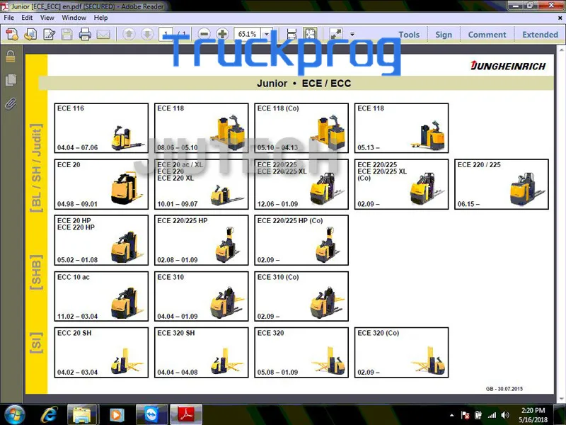
Task: Click the Print icon in toolbar
Action: click(x=85, y=35)
